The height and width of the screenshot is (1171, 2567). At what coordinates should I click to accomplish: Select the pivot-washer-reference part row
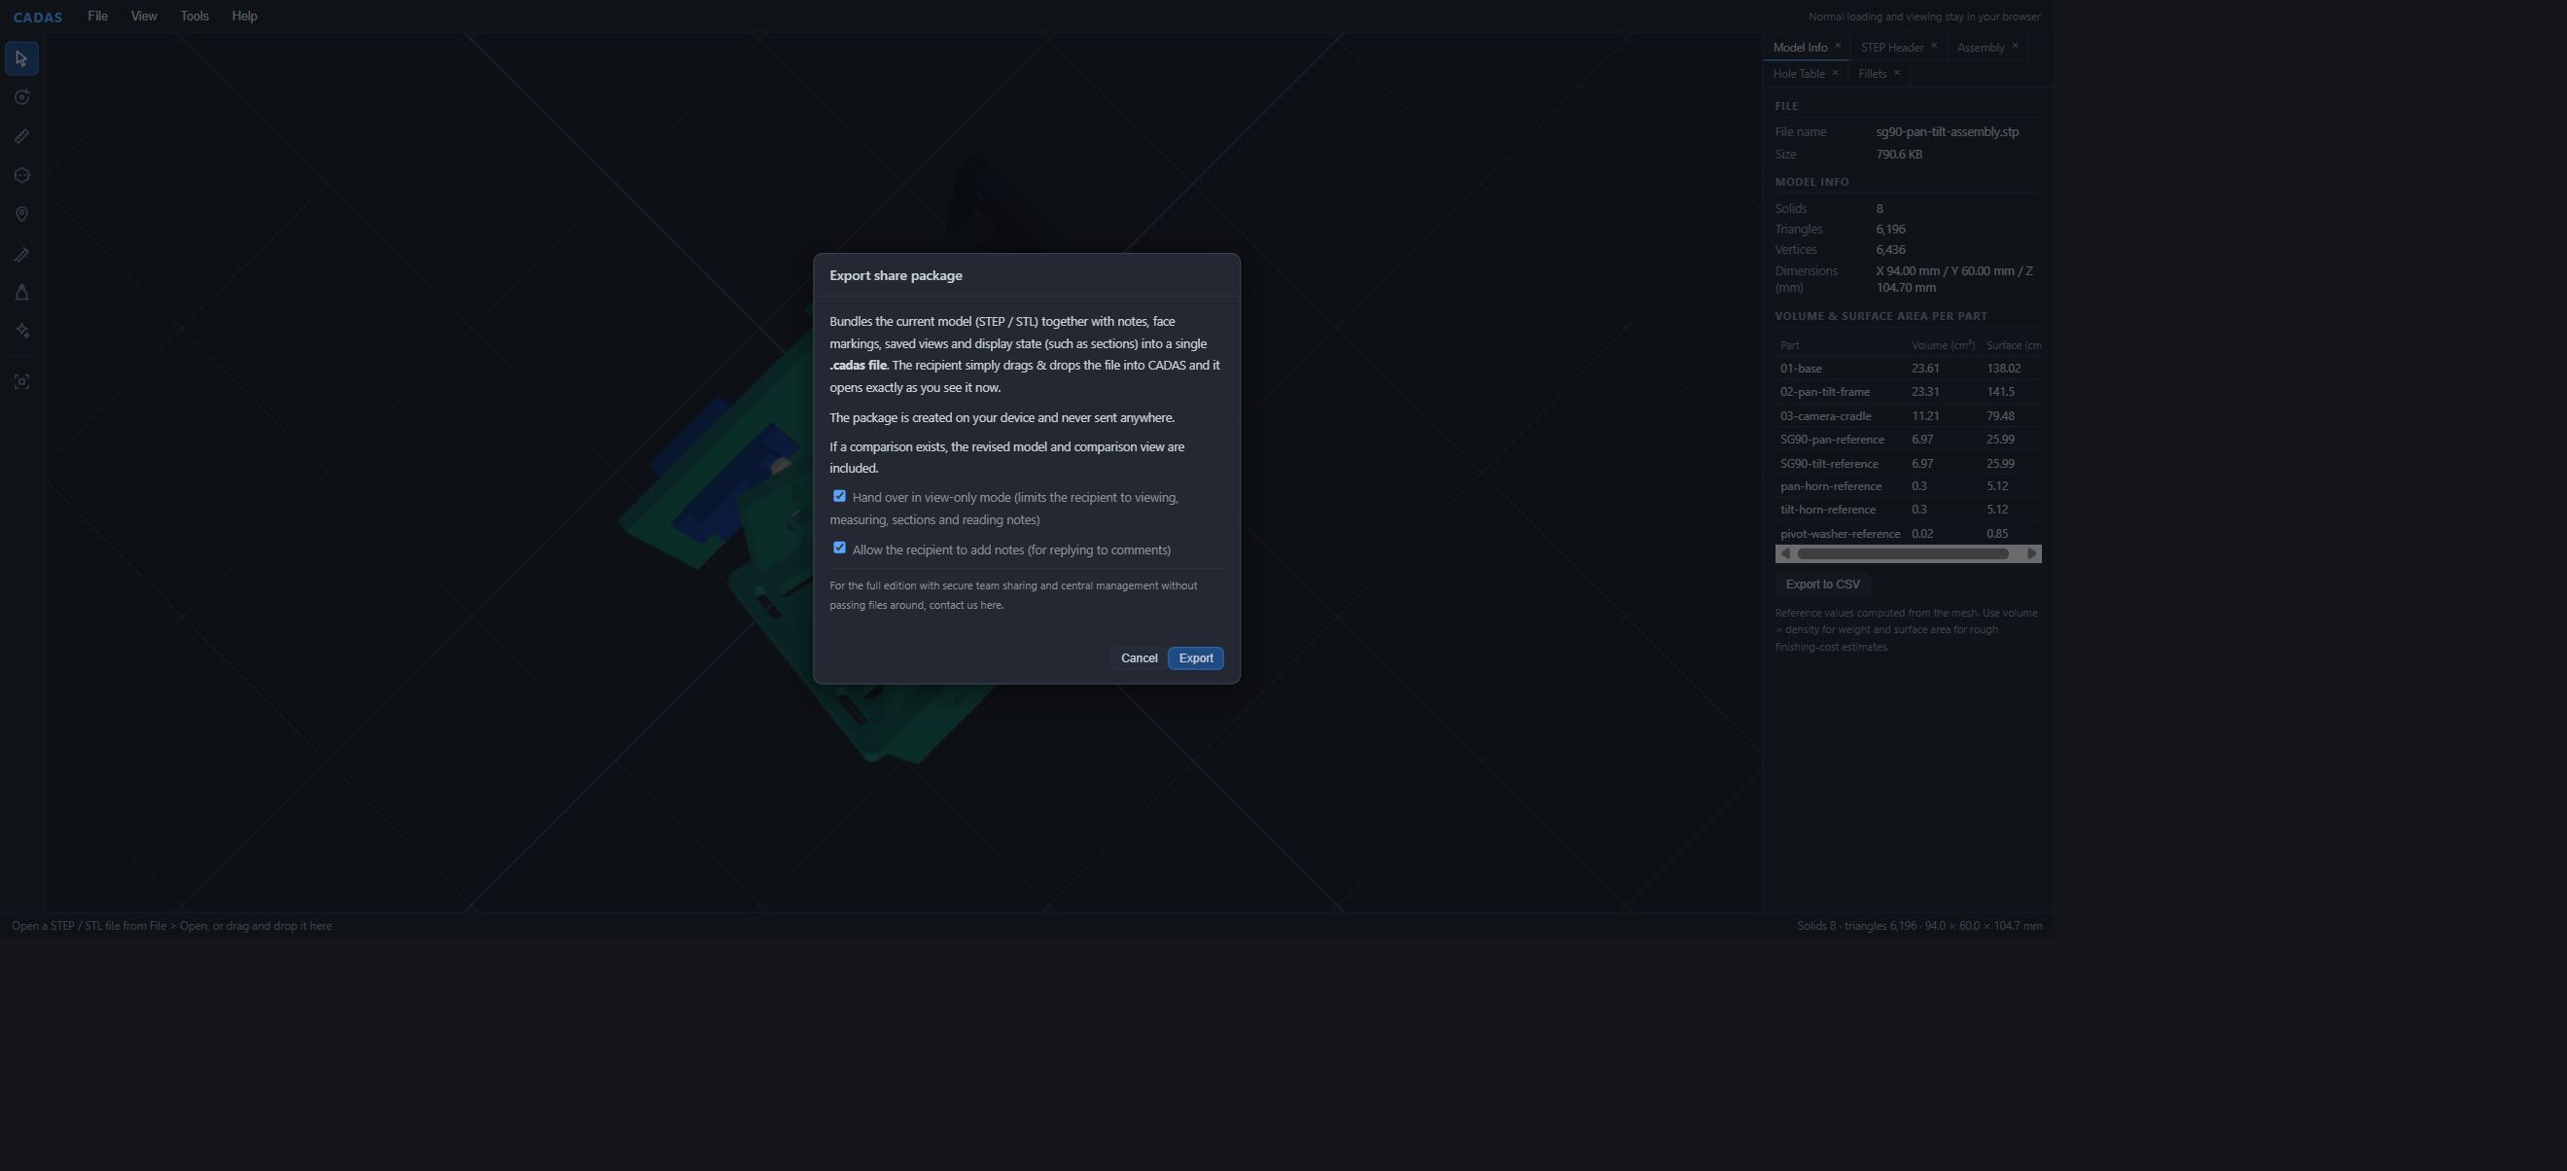coord(1909,534)
